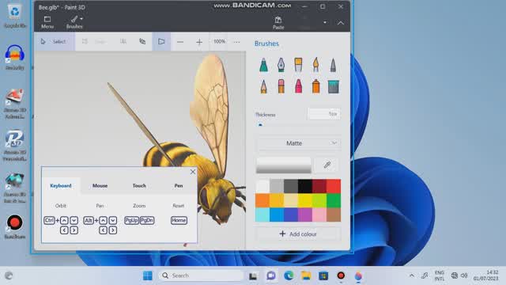
Task: Select the Calligraphy pen brush
Action: (281, 65)
